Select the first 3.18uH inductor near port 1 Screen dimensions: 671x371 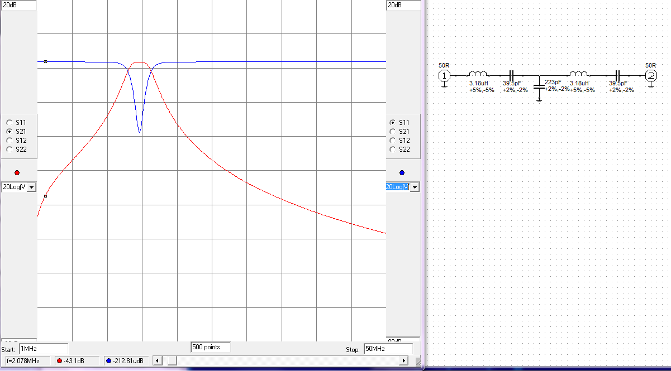pos(478,74)
